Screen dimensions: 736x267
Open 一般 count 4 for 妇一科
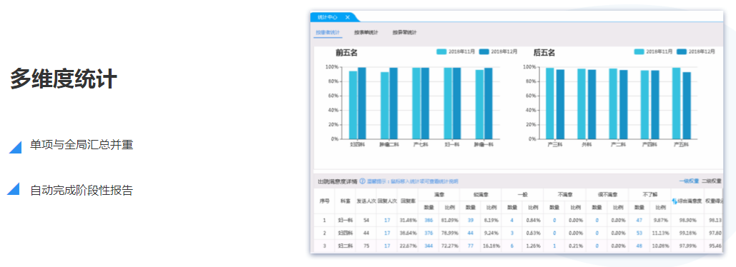[x=512, y=220]
